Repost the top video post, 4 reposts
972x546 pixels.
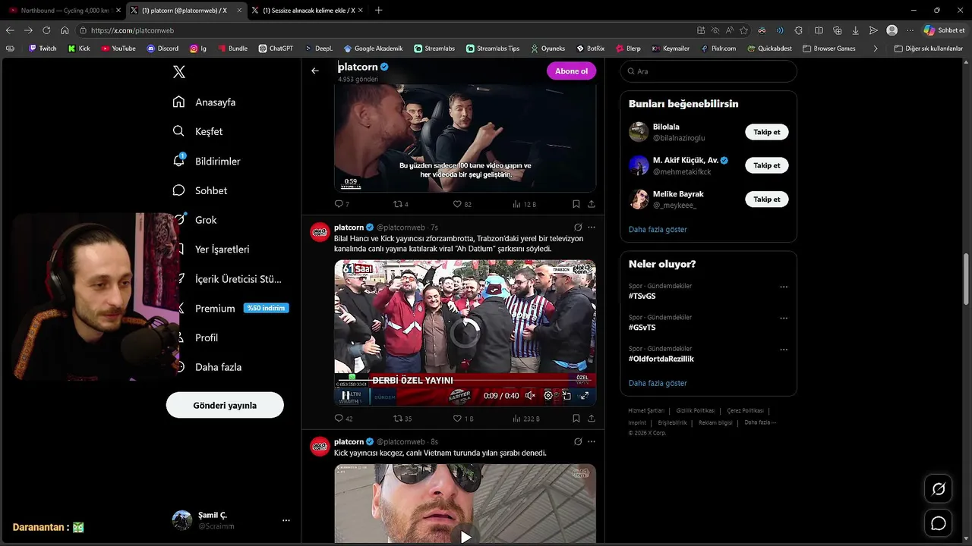[401, 204]
